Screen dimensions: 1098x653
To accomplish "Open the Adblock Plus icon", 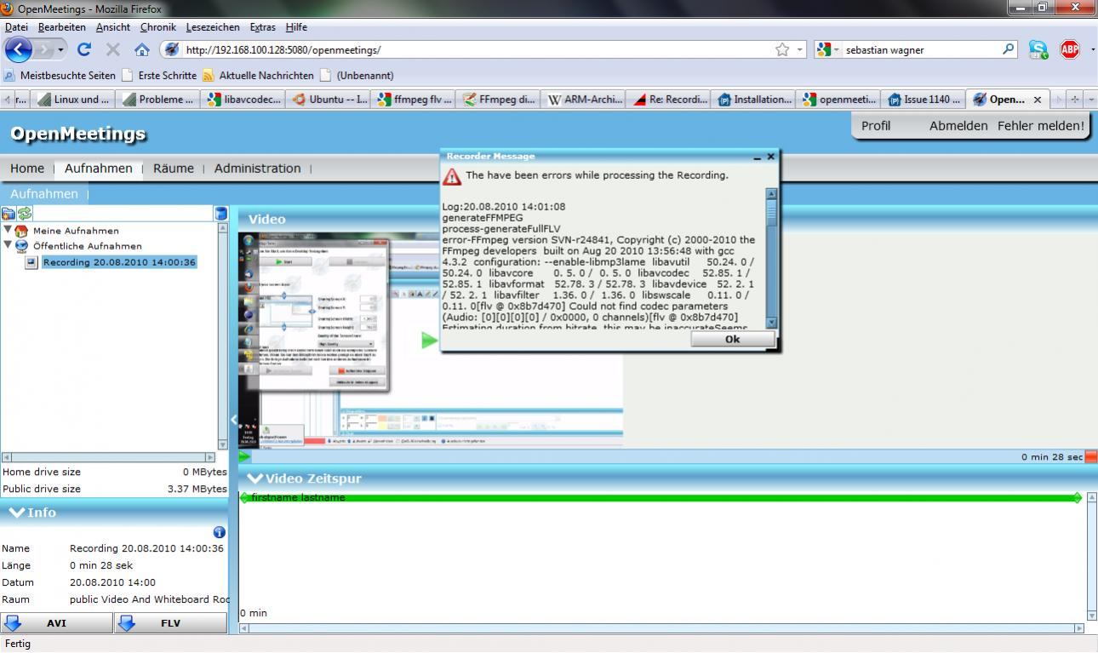I will (1070, 49).
